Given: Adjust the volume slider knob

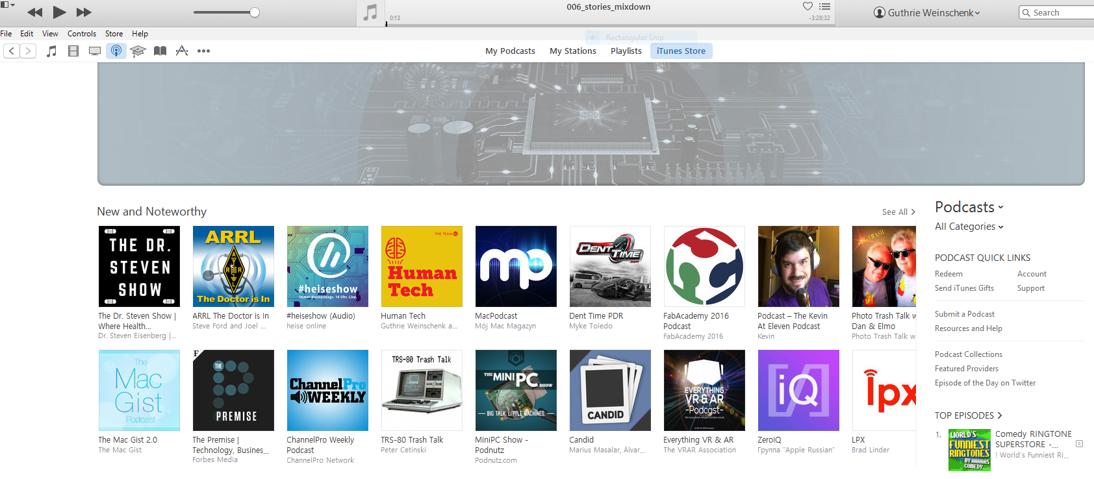Looking at the screenshot, I should click(255, 12).
